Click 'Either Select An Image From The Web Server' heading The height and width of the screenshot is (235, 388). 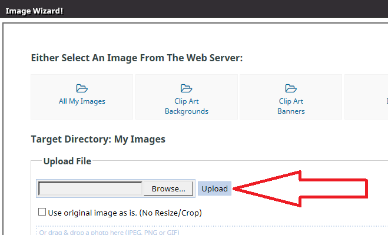(137, 58)
